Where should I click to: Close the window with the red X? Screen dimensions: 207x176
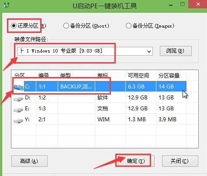point(198,4)
